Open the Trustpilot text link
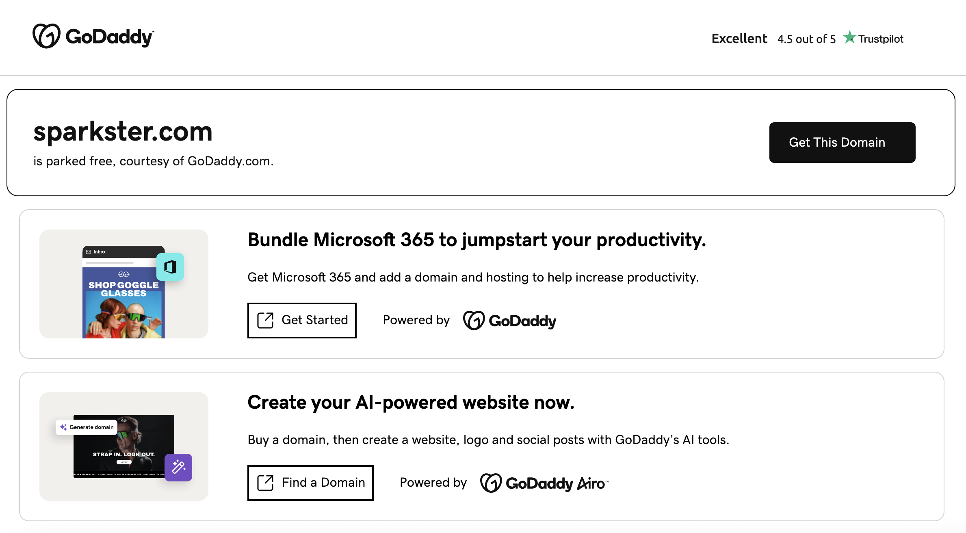This screenshot has height=533, width=966. tap(881, 39)
